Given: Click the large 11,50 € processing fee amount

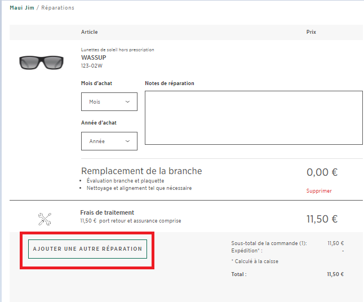Looking at the screenshot, I should coord(322,219).
